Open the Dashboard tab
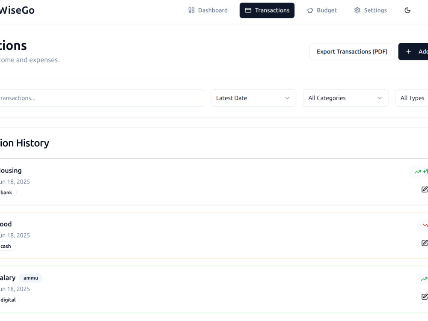The image size is (428, 321). 208,10
